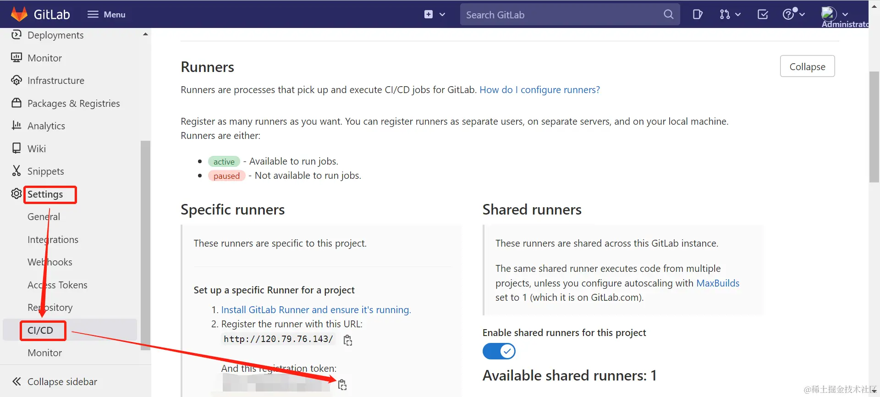Image resolution: width=880 pixels, height=397 pixels.
Task: Open How do I configure runners link
Action: click(x=539, y=90)
